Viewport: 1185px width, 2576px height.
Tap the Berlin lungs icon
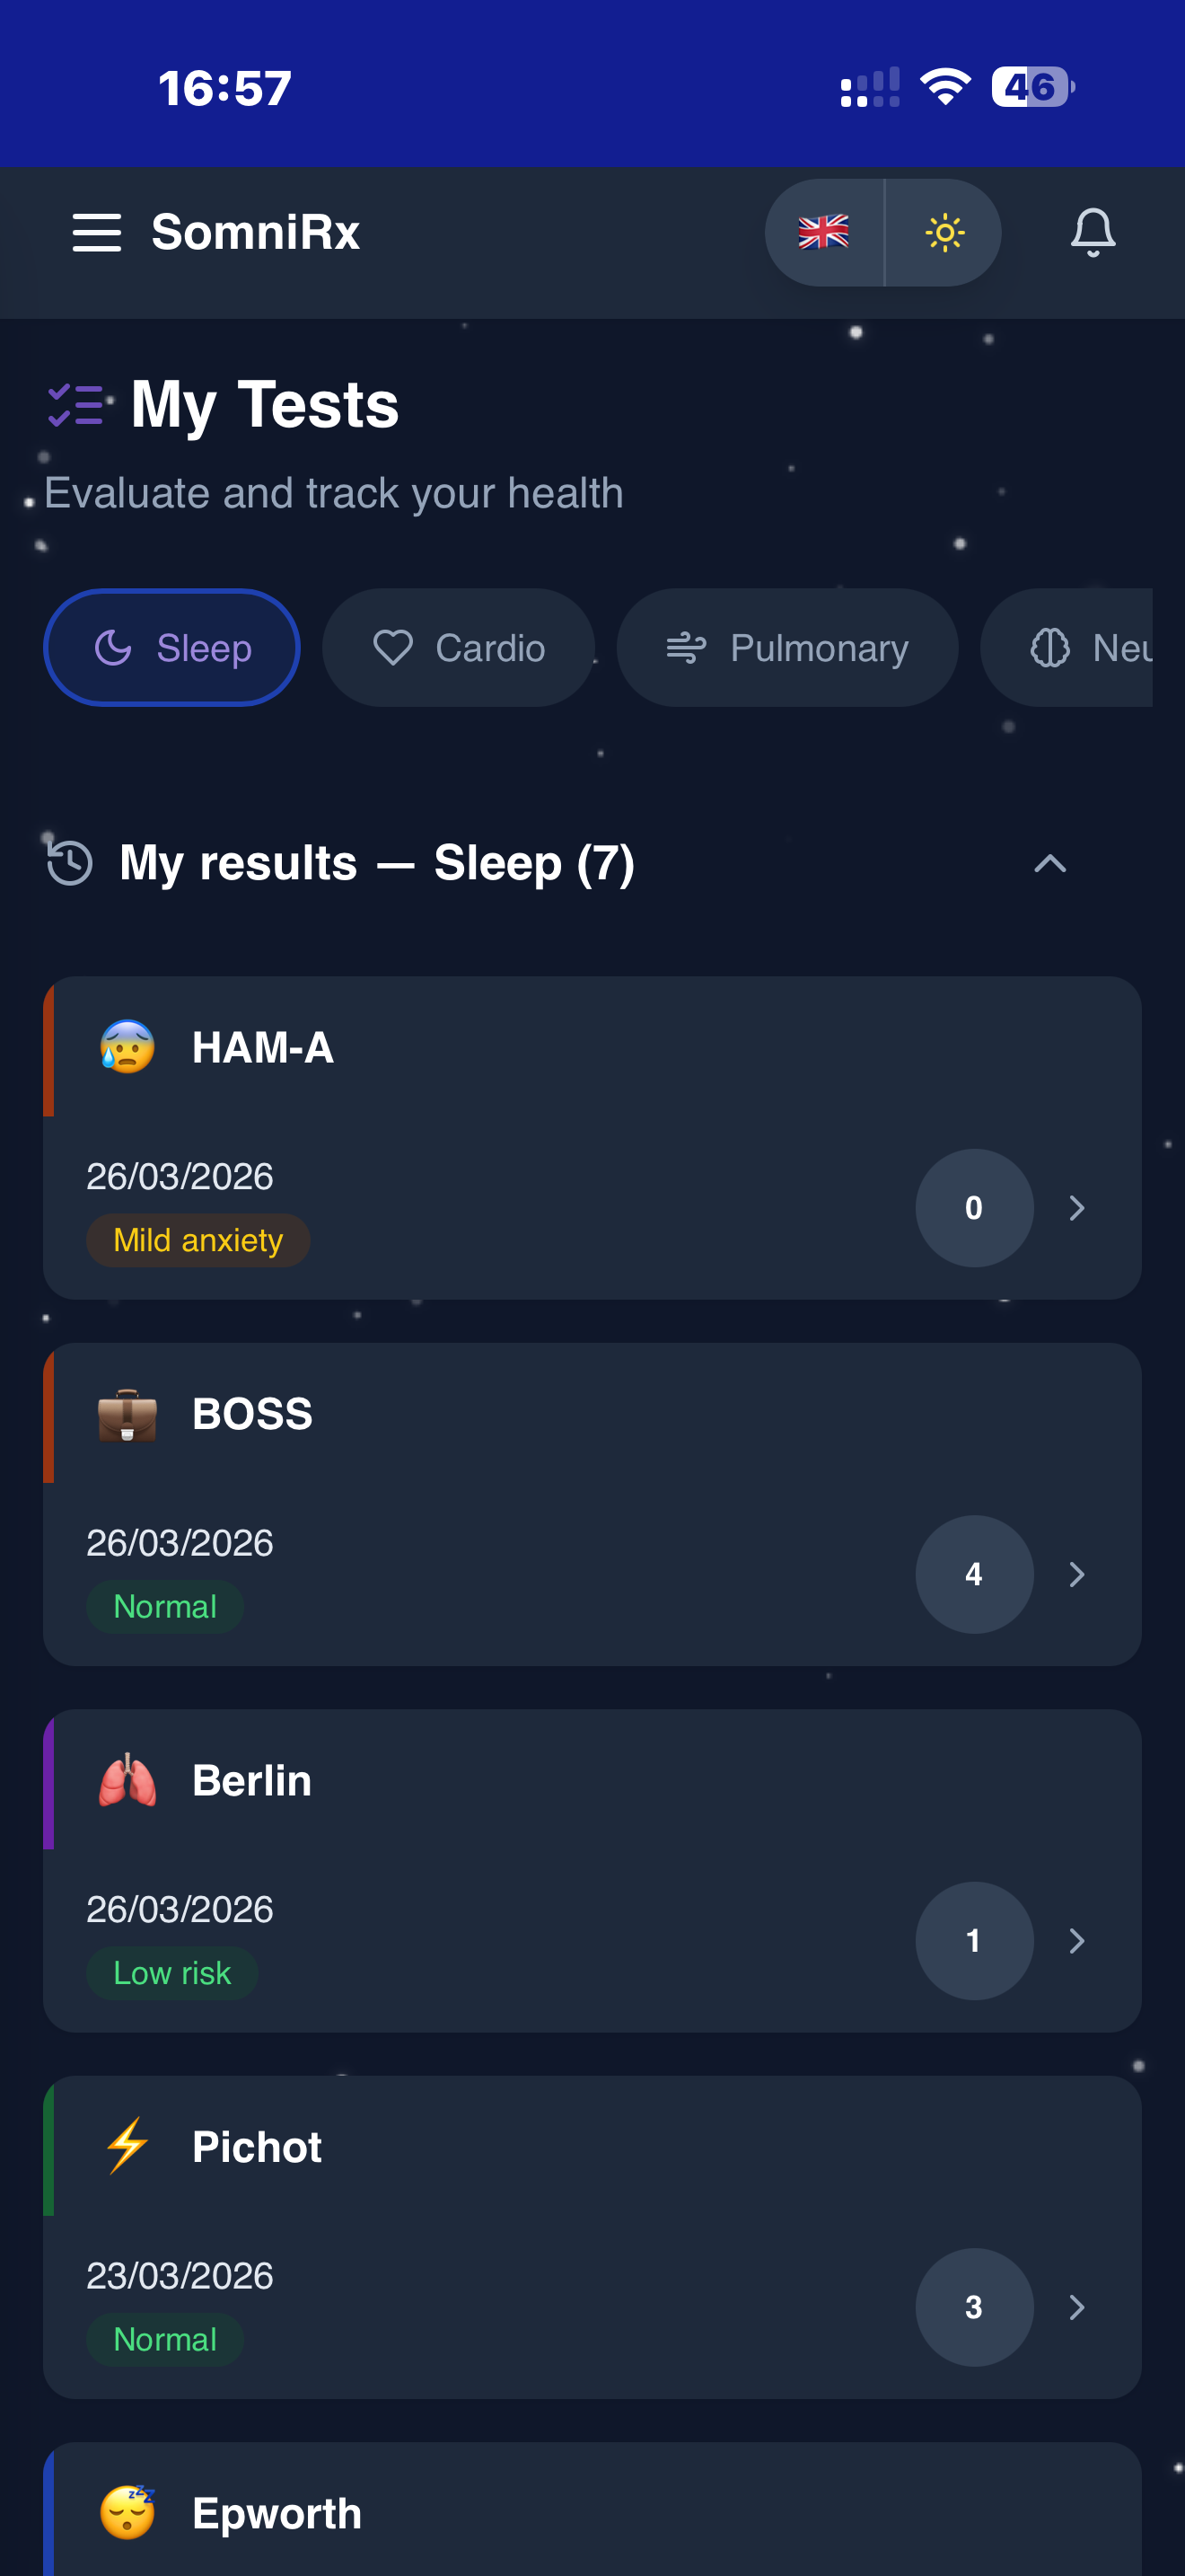pyautogui.click(x=127, y=1780)
